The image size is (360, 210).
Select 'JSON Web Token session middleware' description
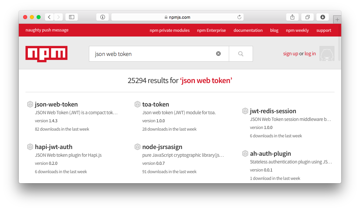point(291,119)
